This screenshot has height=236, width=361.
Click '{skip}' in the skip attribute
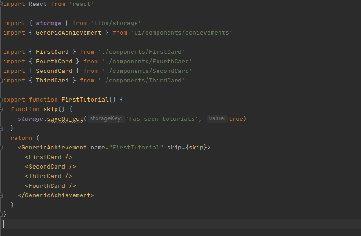(196, 148)
